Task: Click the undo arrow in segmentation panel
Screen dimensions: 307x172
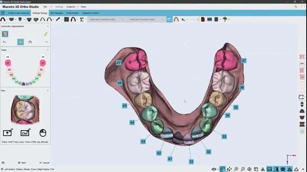Action: point(4,42)
